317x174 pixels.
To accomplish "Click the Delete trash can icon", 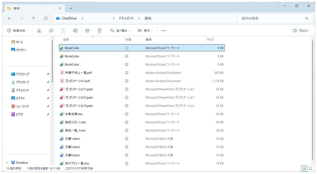I will 99,31.
